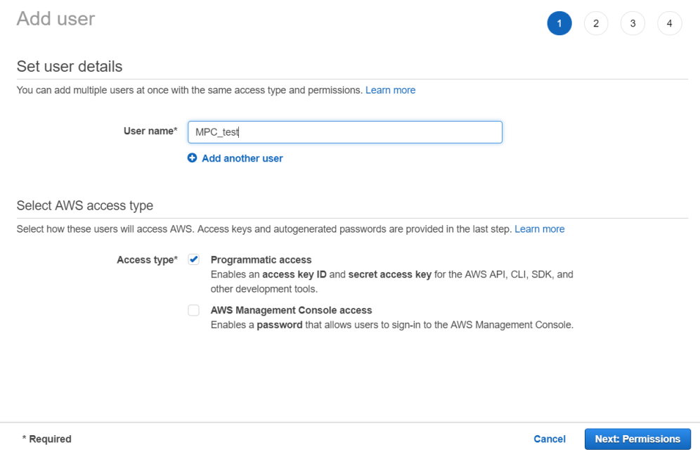The width and height of the screenshot is (700, 452).
Task: Focus the User name input field
Action: [344, 132]
